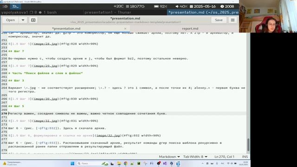Click the '## Шаг 5' heading on line 268

(16, 106)
